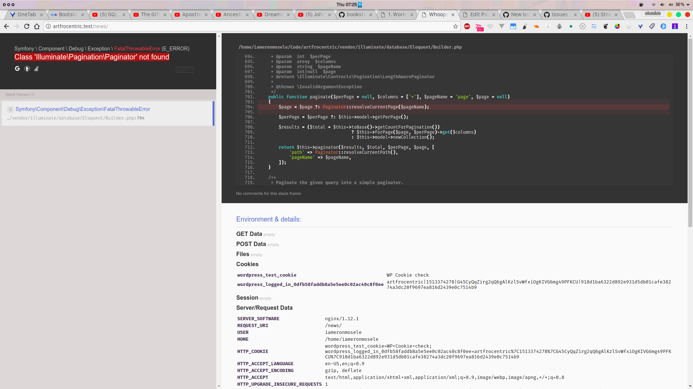Click the COPY button on the error panel
Viewport: 693px width, 389px height.
pyautogui.click(x=185, y=70)
